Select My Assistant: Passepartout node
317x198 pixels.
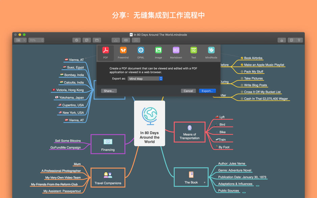[62, 191]
